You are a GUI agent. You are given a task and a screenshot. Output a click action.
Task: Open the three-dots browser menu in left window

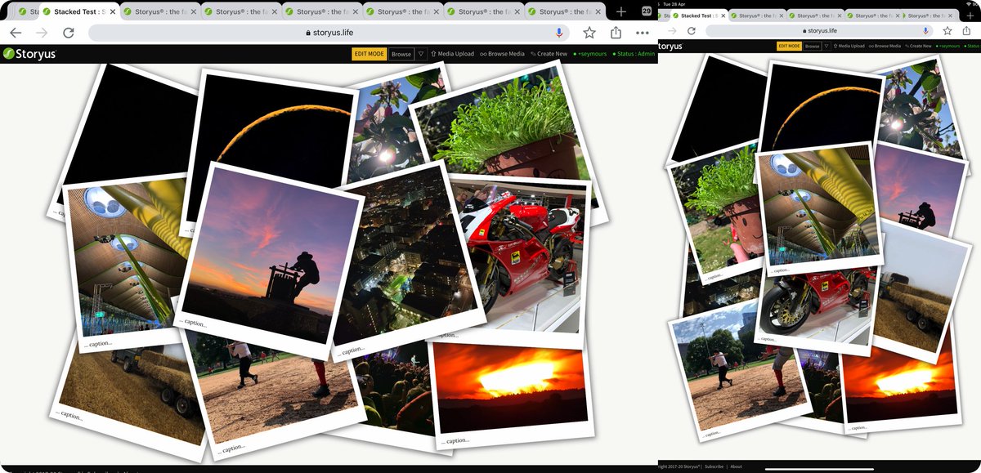point(643,33)
